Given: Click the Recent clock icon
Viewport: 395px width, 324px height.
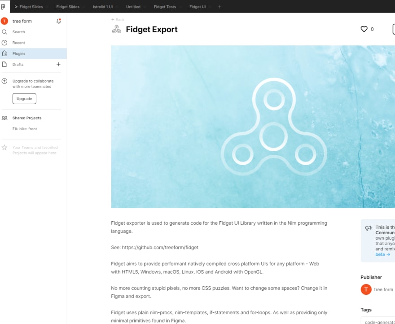Looking at the screenshot, I should pos(4,43).
